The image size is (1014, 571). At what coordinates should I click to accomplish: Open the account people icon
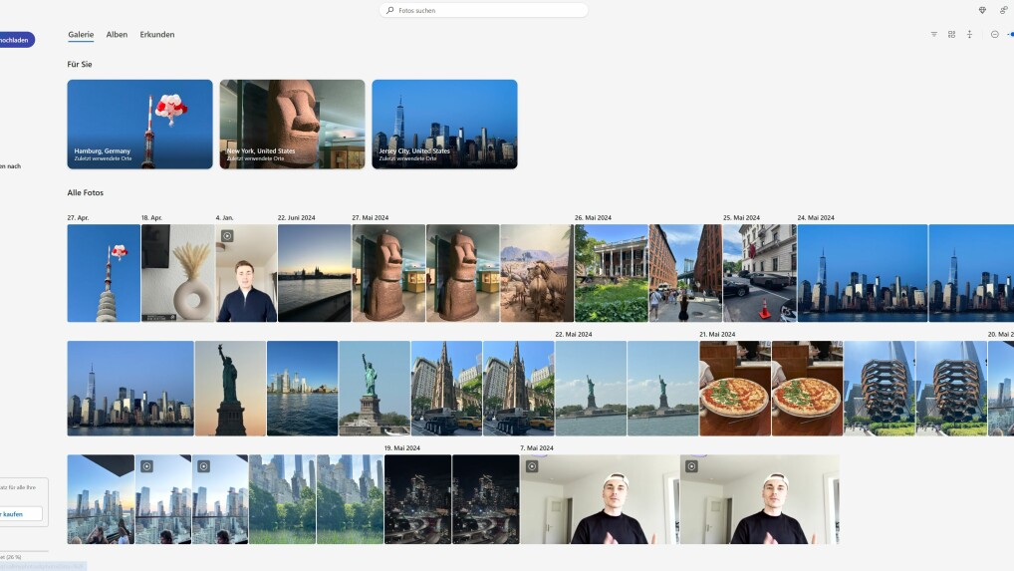[x=1004, y=10]
